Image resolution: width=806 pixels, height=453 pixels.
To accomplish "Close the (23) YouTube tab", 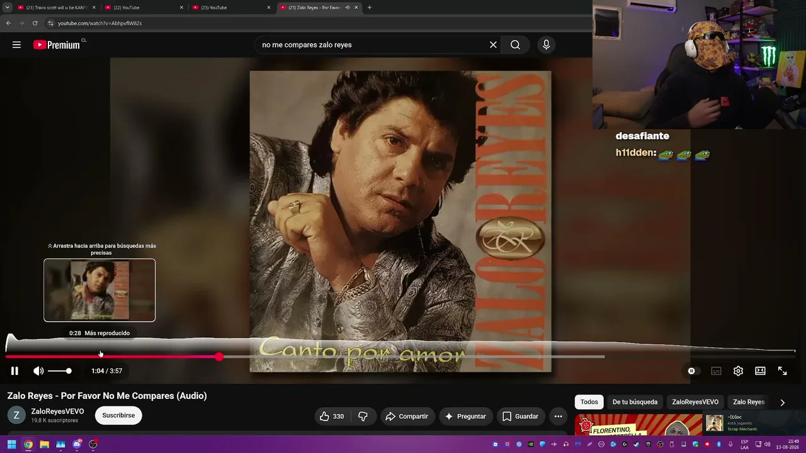I will tap(269, 8).
